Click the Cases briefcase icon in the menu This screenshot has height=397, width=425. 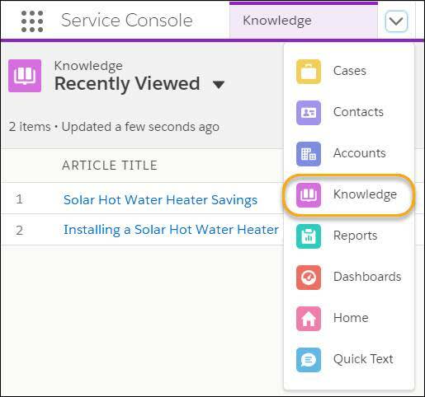click(x=309, y=72)
